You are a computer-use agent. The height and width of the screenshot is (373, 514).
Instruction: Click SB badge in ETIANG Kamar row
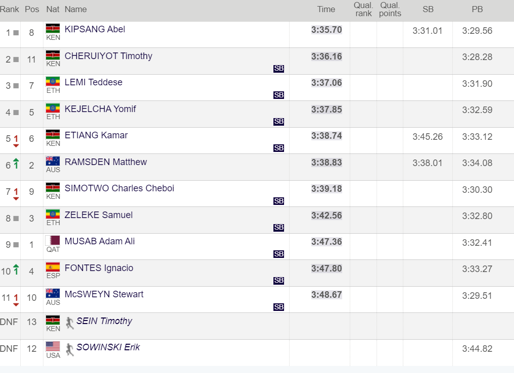pyautogui.click(x=278, y=148)
